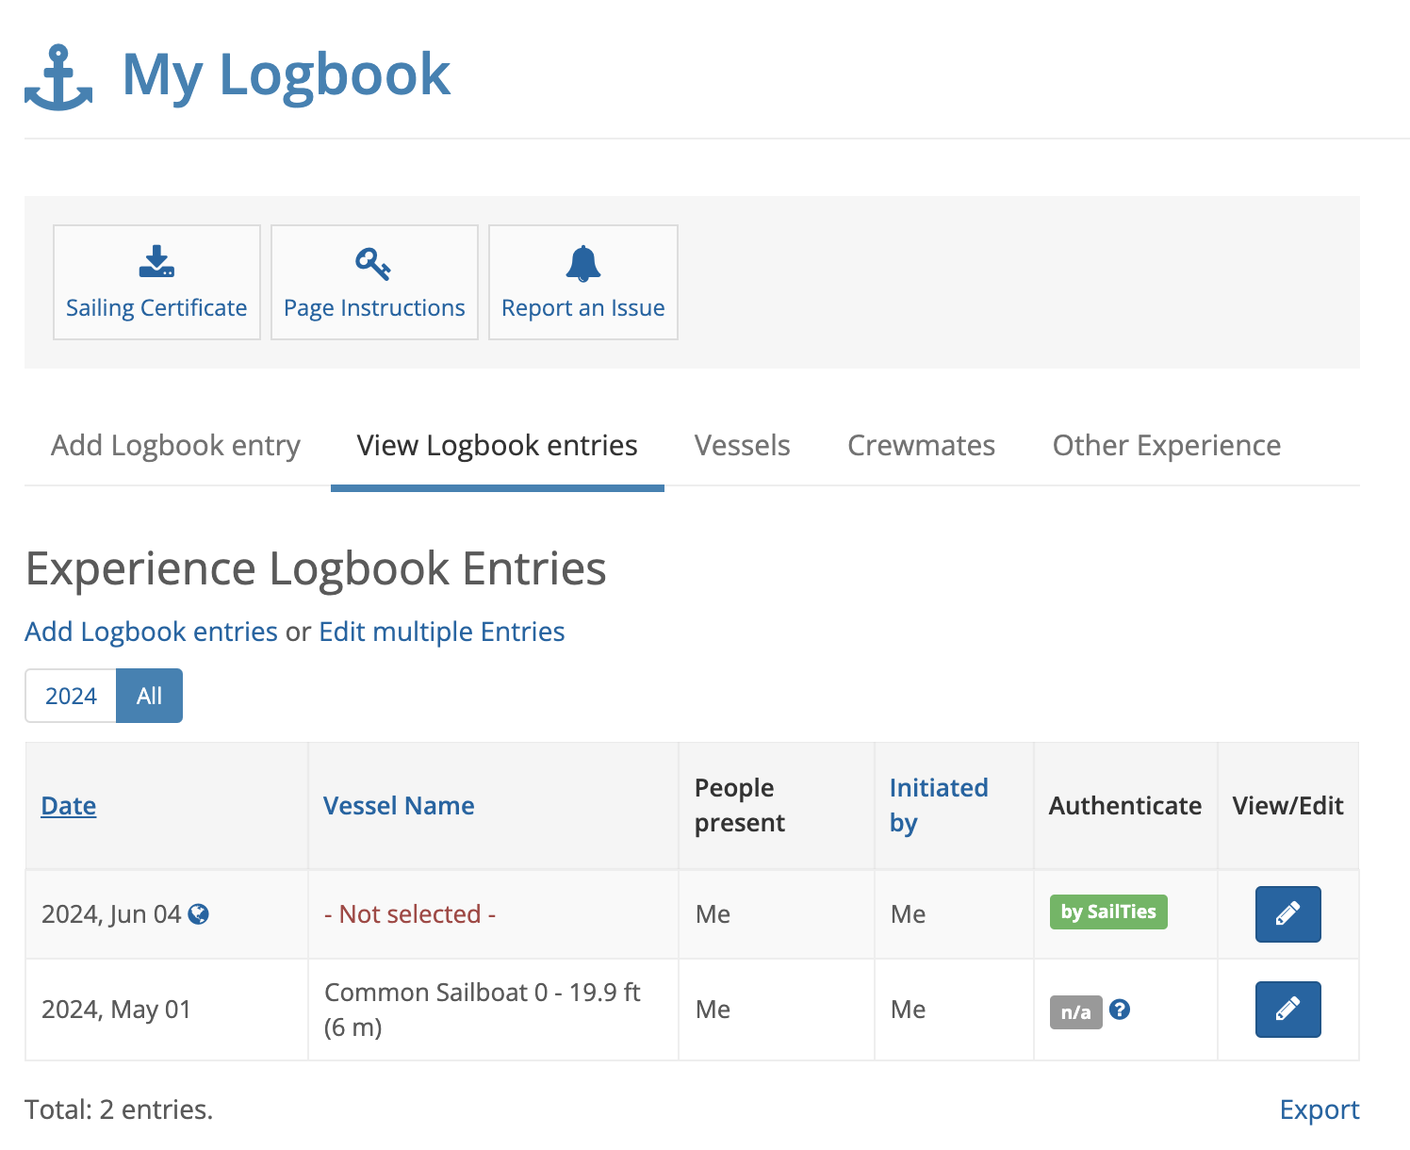Viewport: 1410px width, 1150px height.
Task: Go to the Crewmates tab
Action: pos(921,445)
